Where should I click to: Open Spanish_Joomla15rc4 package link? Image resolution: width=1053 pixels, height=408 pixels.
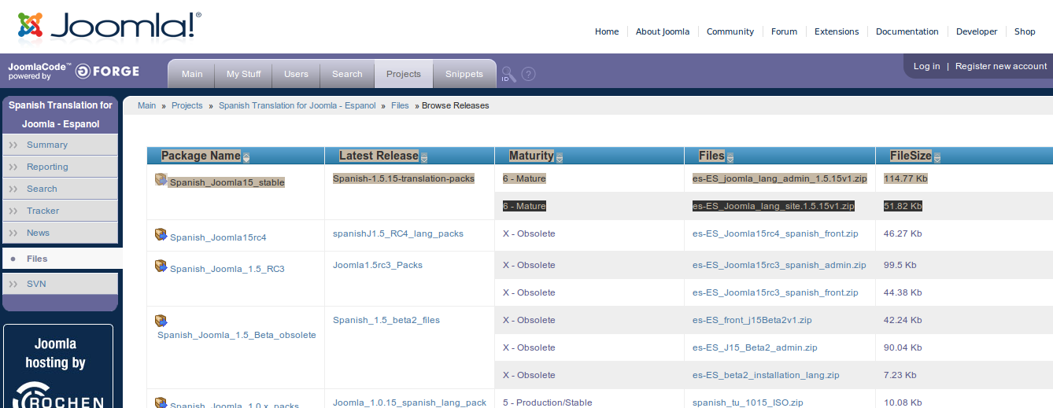click(219, 237)
